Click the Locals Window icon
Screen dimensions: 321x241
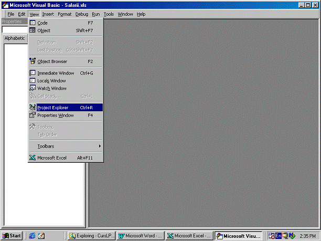coord(33,81)
